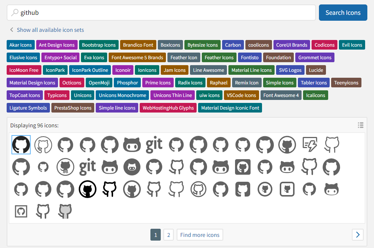Select Unicons Monochrome tag
Screen dimensions: 374x248
click(122, 95)
